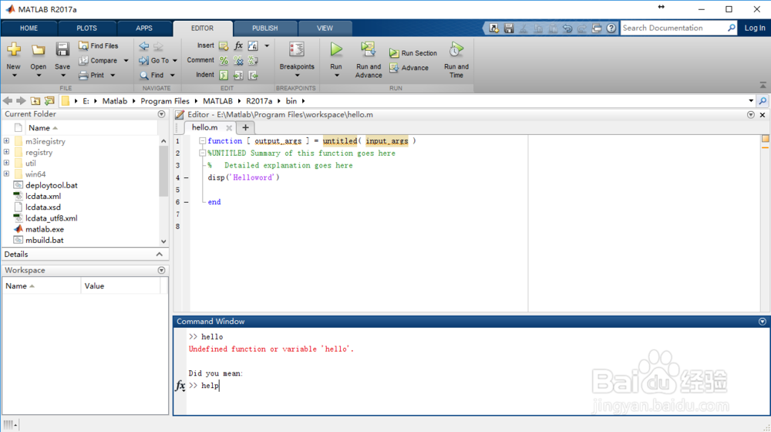
Task: Click Run and Advance
Action: pos(369,60)
